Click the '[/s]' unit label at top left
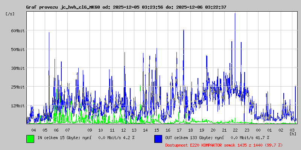This screenshot has height=150, width=301. click(10, 14)
